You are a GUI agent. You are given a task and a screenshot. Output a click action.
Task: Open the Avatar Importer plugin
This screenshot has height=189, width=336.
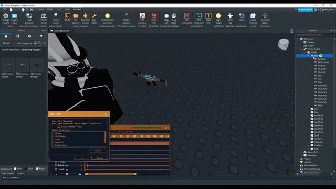253,18
